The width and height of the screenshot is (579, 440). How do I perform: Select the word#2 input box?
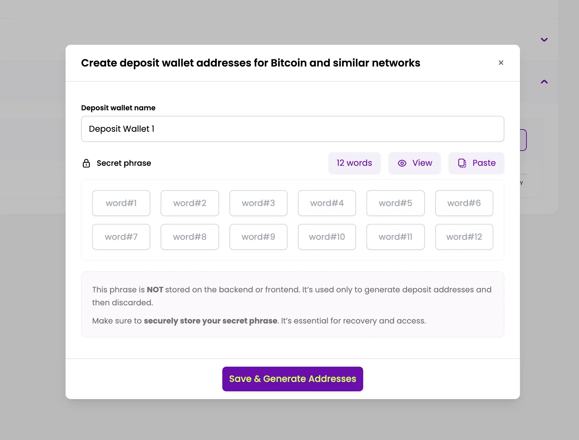click(x=190, y=203)
